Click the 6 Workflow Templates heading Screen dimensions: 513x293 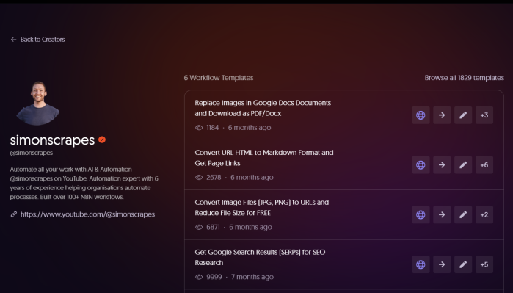click(x=219, y=78)
